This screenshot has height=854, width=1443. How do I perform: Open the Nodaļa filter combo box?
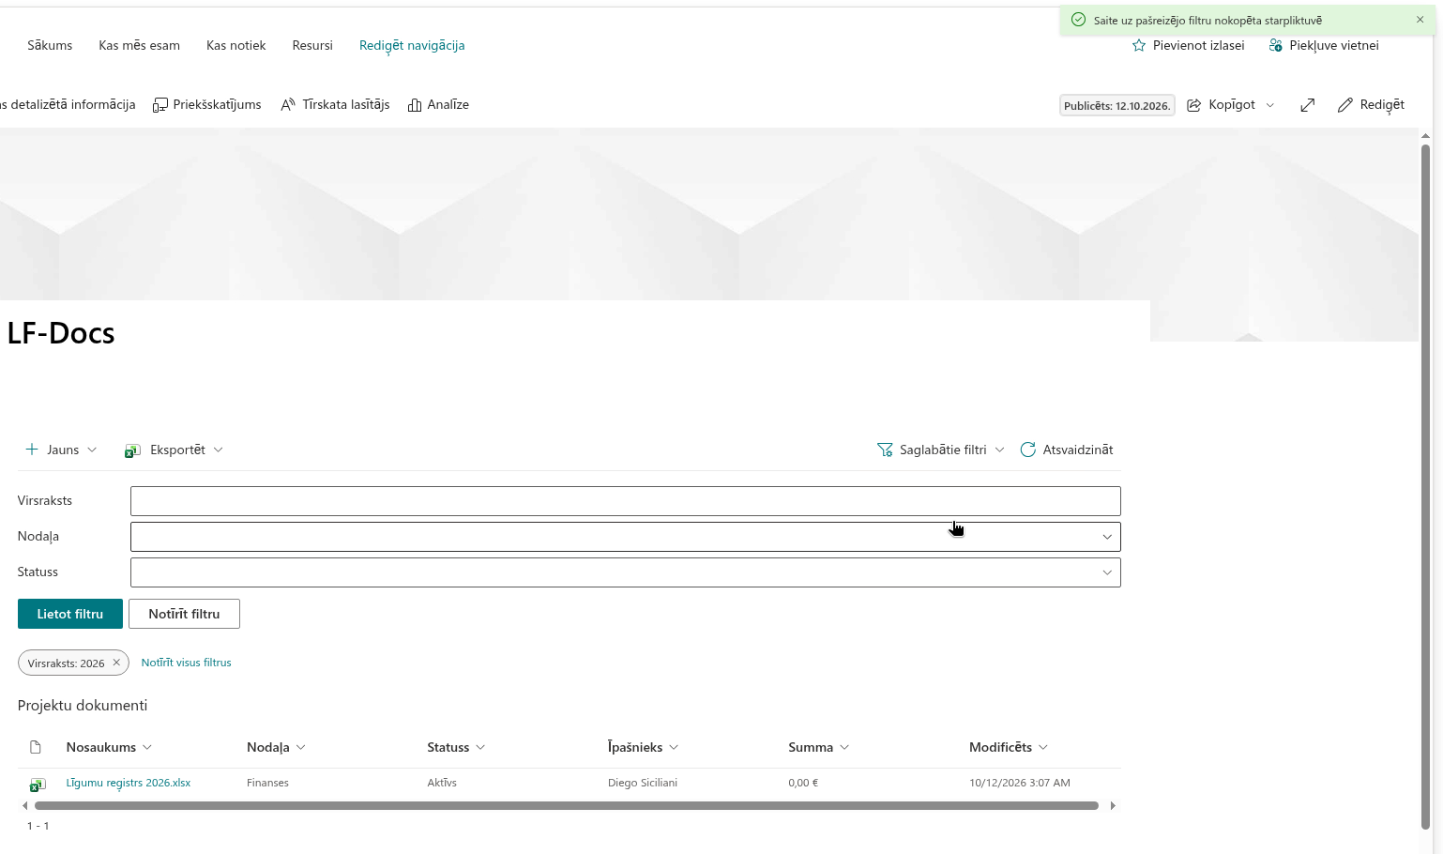[626, 537]
